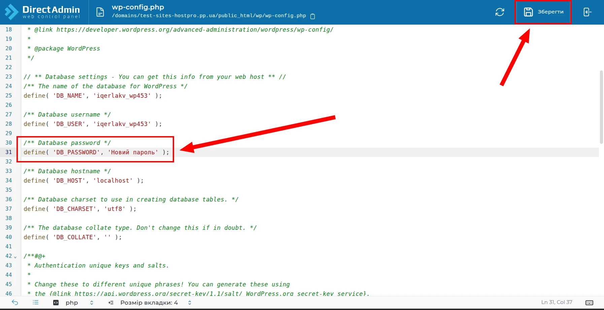Click the reload file icon
This screenshot has width=604, height=310.
click(x=500, y=12)
